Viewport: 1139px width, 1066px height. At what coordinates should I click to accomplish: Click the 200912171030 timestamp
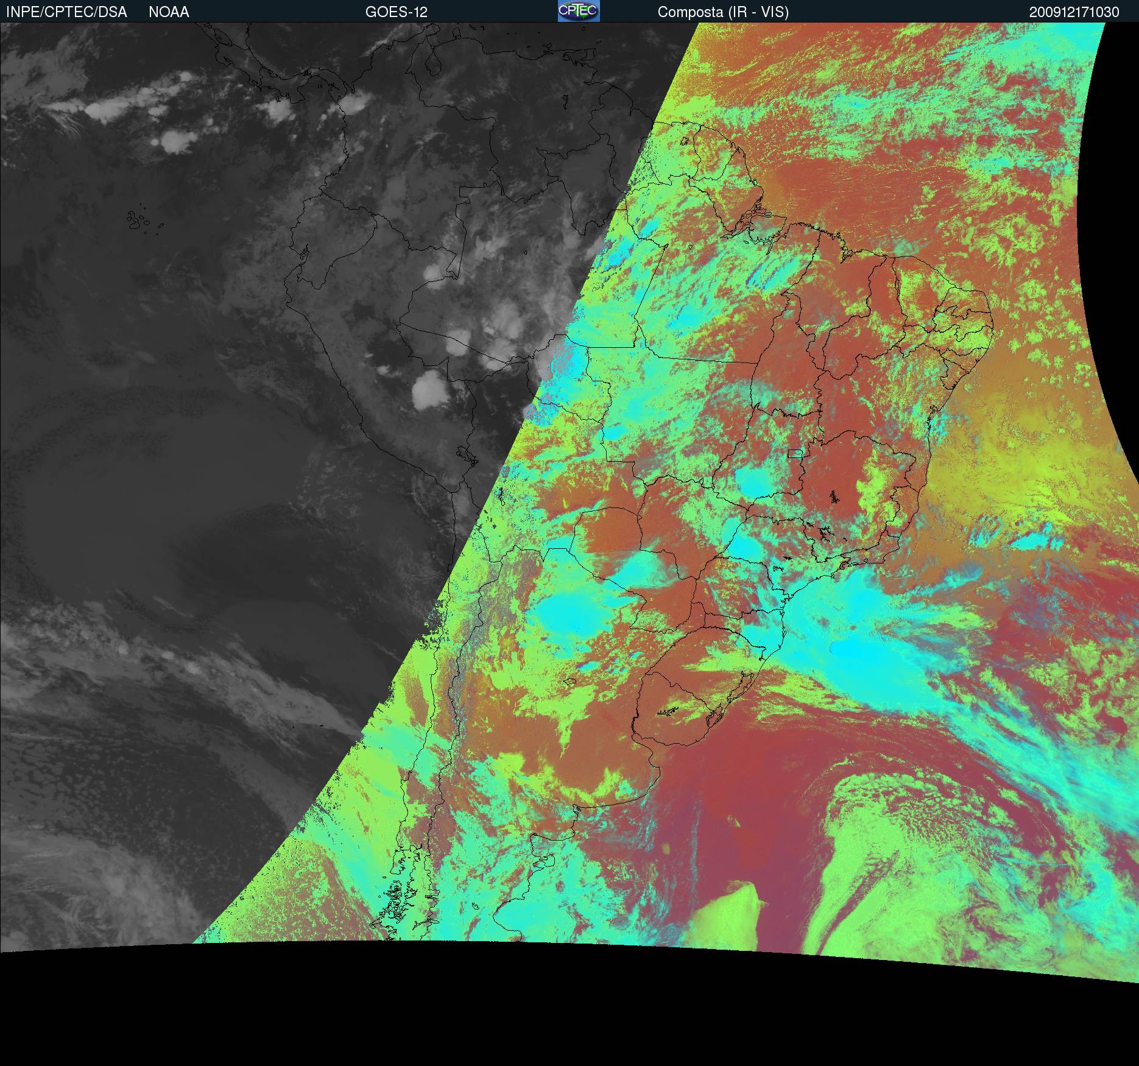pyautogui.click(x=1074, y=12)
